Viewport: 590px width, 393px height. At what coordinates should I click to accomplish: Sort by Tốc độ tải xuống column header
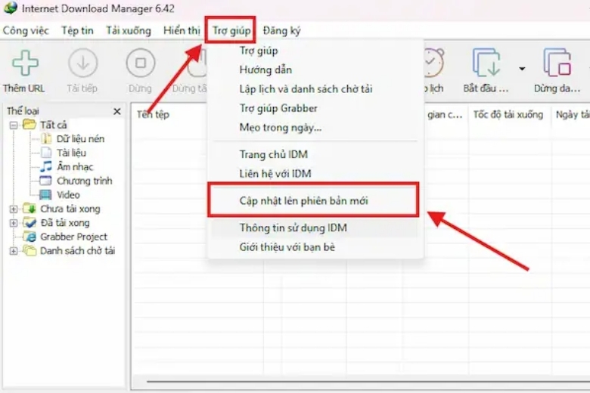509,114
